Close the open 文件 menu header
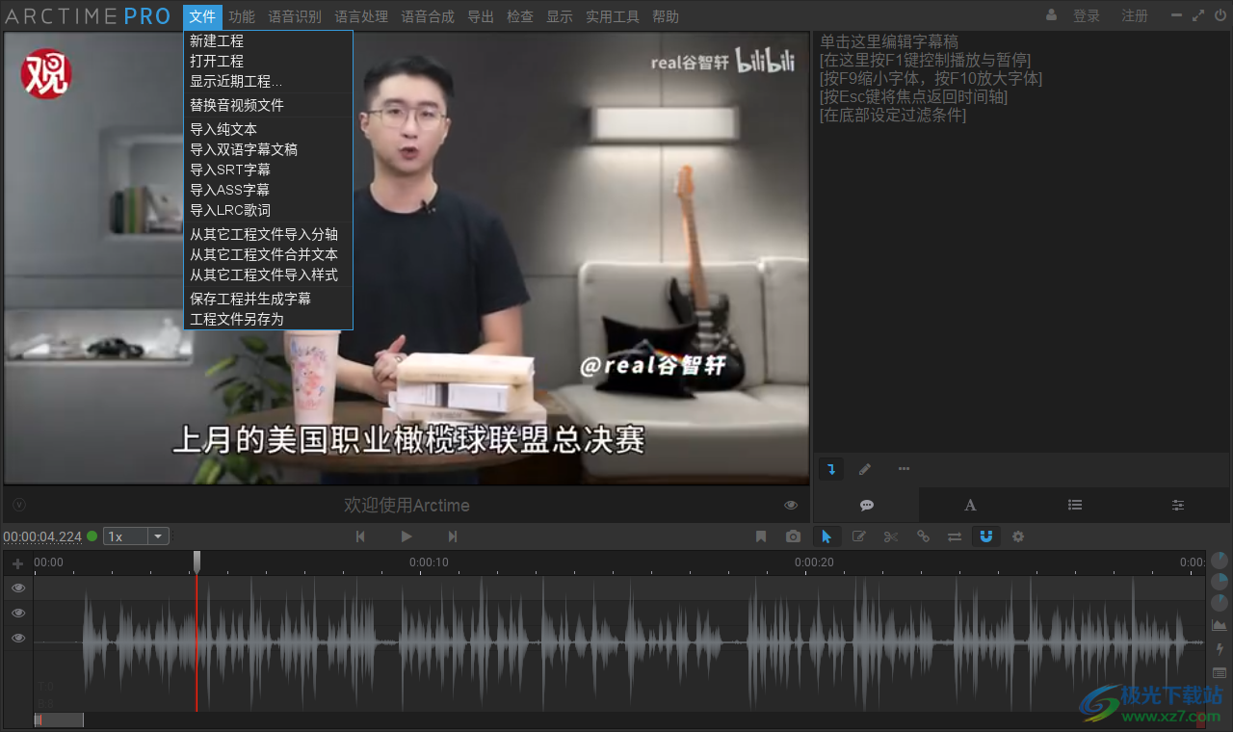Viewport: 1233px width, 732px height. coord(202,16)
